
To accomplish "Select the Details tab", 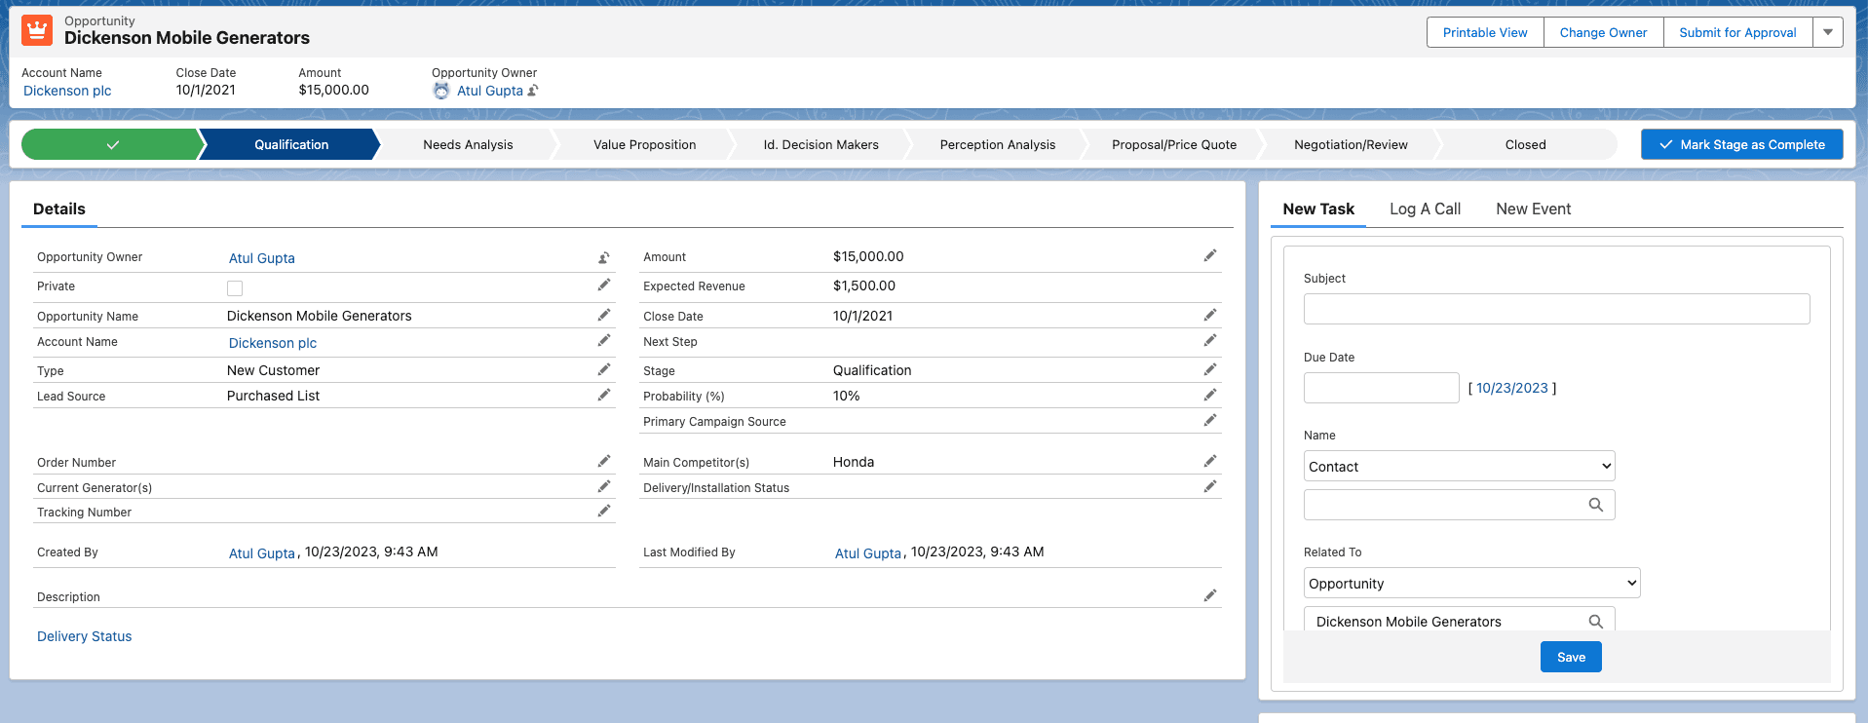I will coord(59,209).
